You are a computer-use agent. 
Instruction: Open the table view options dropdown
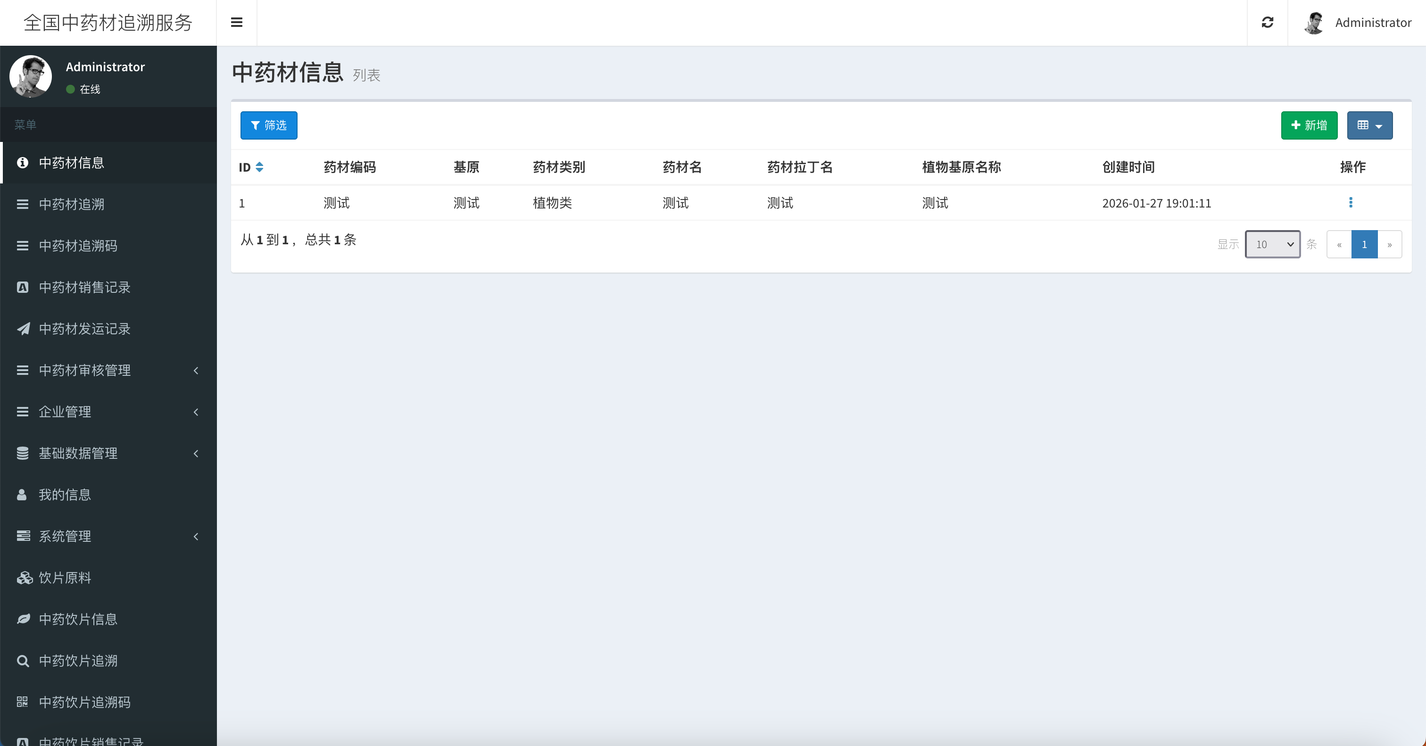pos(1369,125)
